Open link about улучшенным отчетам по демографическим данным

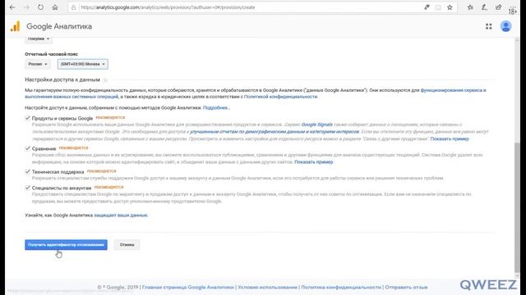tap(275, 132)
